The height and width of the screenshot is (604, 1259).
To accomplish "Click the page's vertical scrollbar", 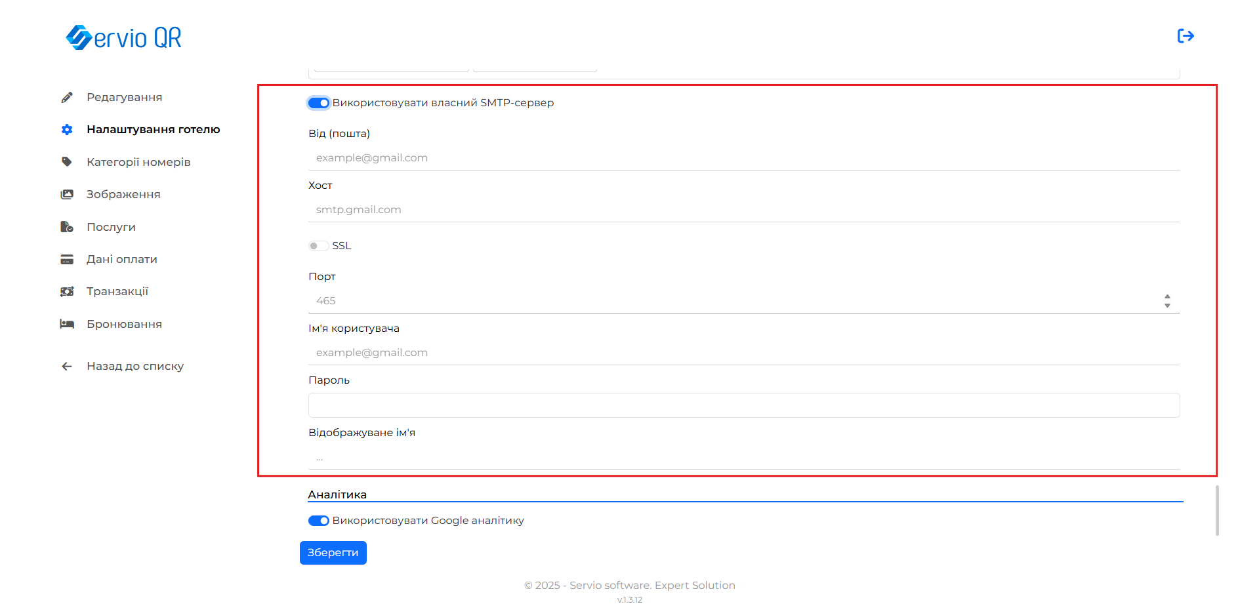I will click(x=1217, y=510).
